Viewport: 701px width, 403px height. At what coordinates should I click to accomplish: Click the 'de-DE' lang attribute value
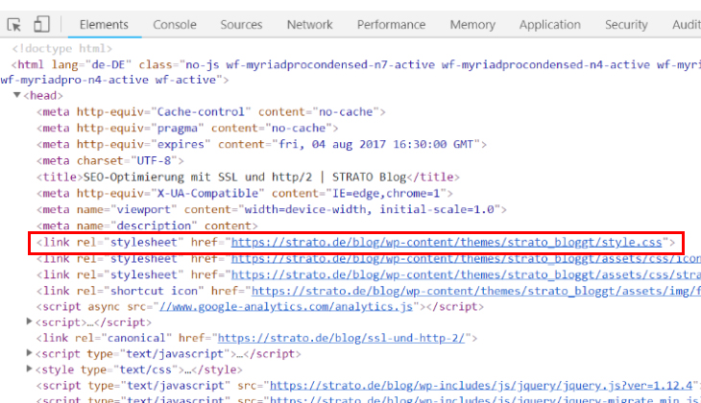pos(108,65)
